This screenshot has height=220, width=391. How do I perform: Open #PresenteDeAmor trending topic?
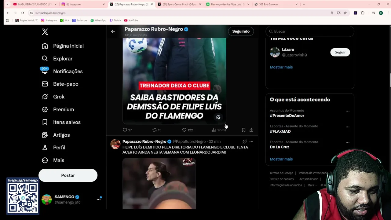click(x=287, y=116)
